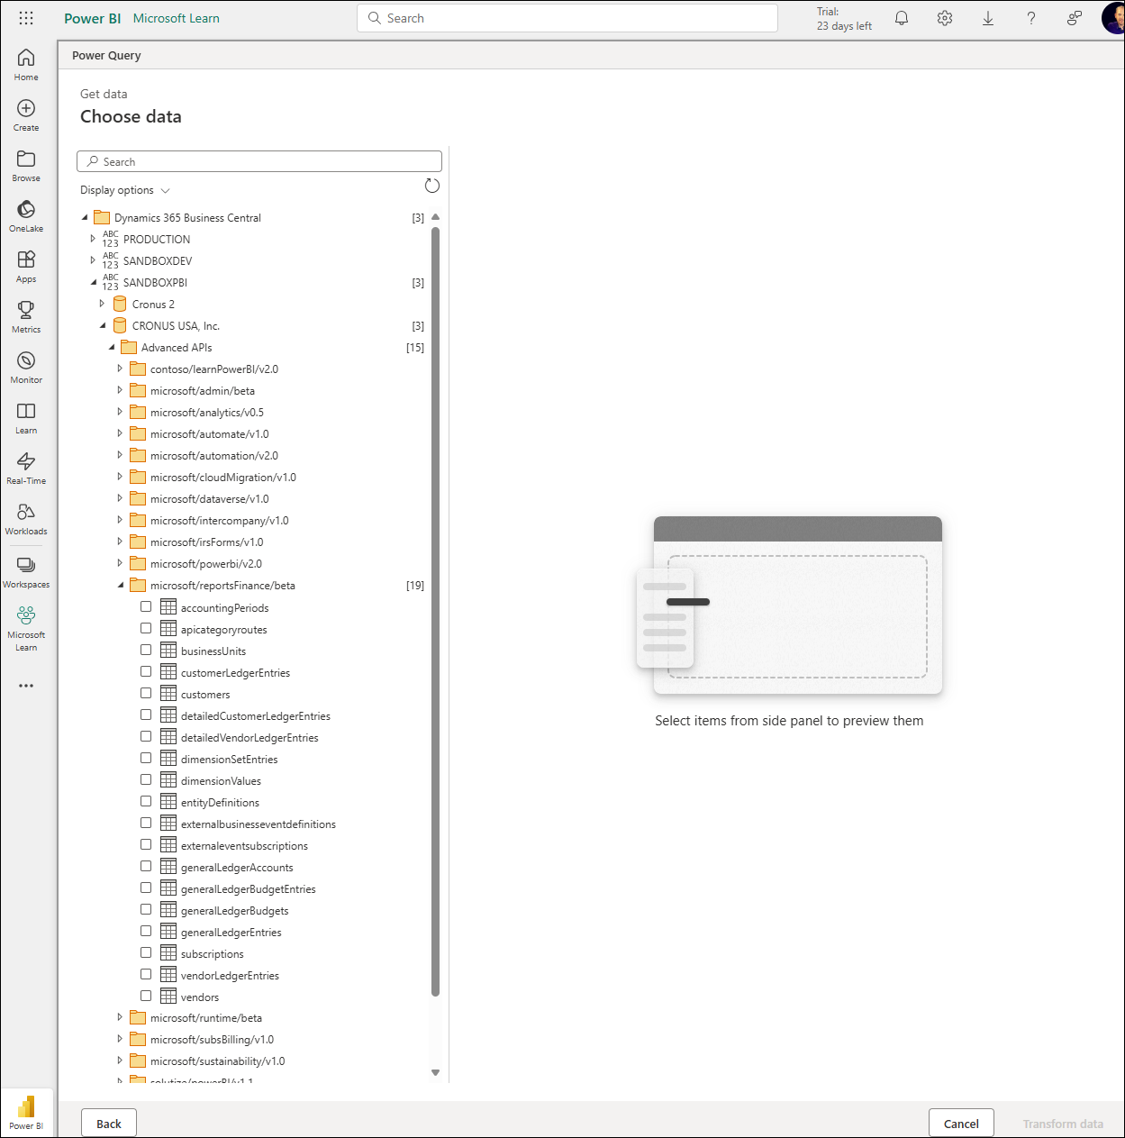Select Dynamics 365 Business Central root node
Image resolution: width=1125 pixels, height=1138 pixels.
point(187,218)
